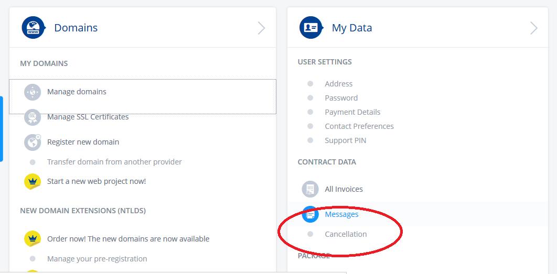Click the Domains globe icon
This screenshot has width=557, height=274.
click(34, 28)
